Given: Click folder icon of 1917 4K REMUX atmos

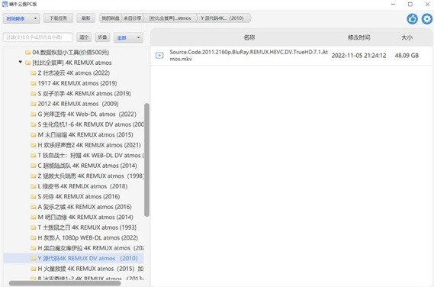Looking at the screenshot, I should tap(34, 83).
